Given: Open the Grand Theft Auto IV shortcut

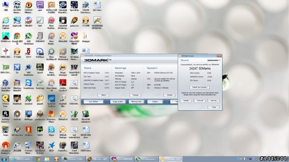Looking at the screenshot, I should [74, 70].
